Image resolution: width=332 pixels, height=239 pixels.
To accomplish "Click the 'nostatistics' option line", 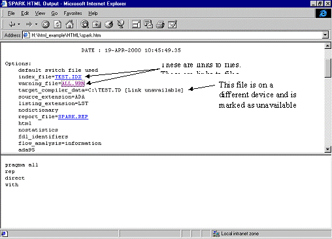I will (38, 130).
